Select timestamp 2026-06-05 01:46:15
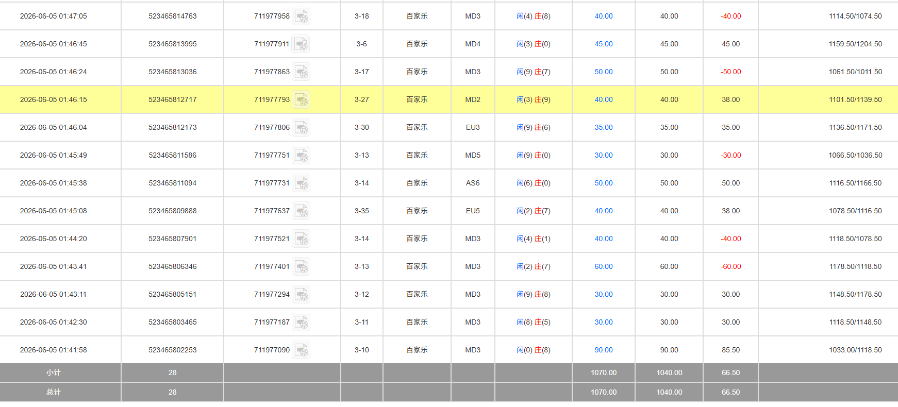Viewport: 898px width, 407px height. 54,99
